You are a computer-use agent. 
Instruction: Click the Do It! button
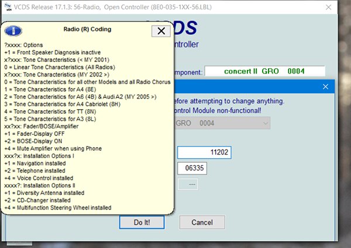click(x=142, y=222)
